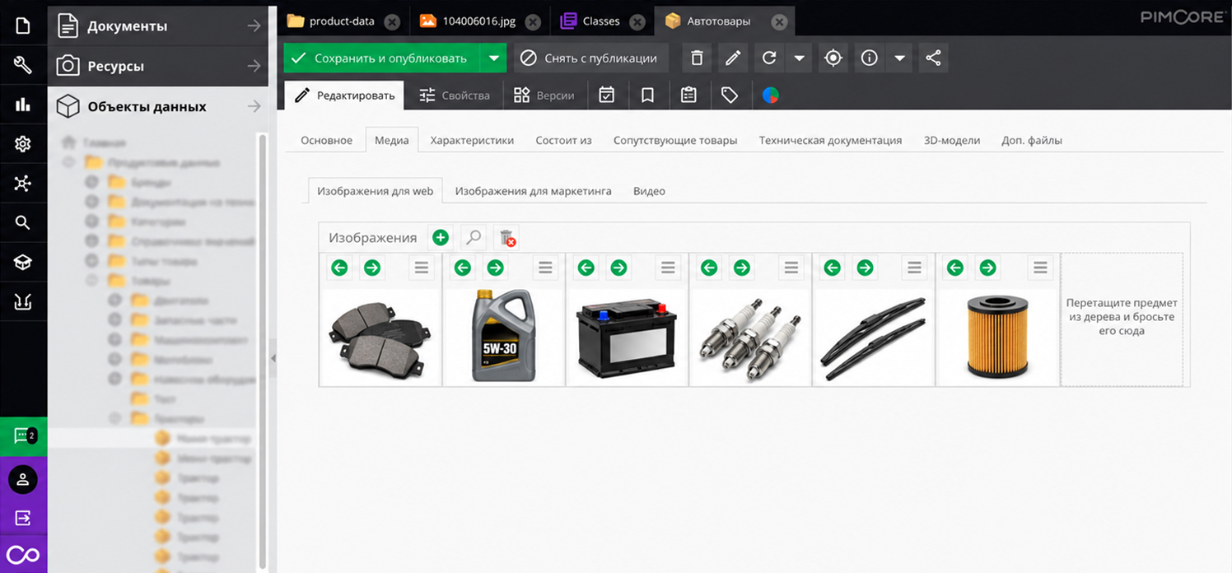The width and height of the screenshot is (1232, 573).
Task: Remove all images with the red-cross trash icon
Action: [507, 238]
